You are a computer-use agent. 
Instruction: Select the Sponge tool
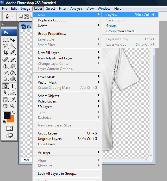pyautogui.click(x=13, y=79)
